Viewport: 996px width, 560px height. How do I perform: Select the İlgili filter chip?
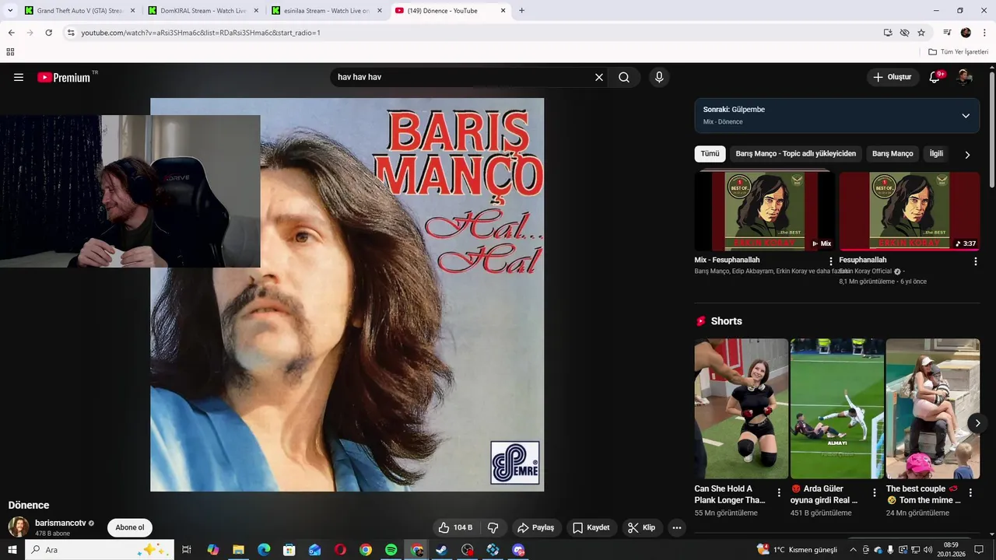tap(936, 154)
